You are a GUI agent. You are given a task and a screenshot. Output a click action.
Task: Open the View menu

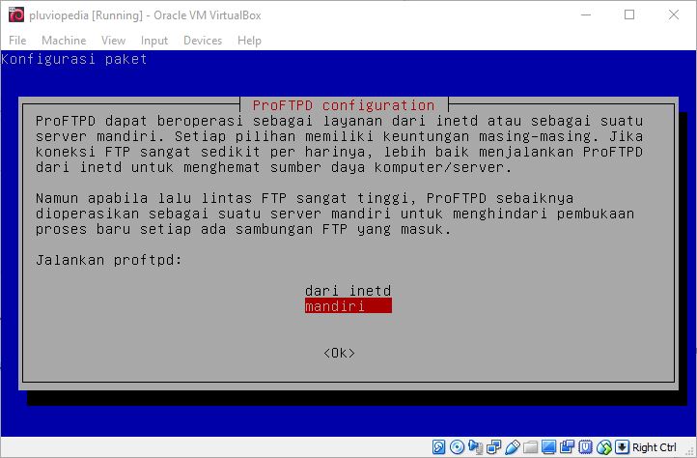[113, 41]
